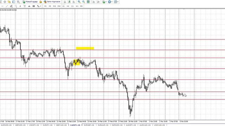Switch timeframe to M1

45,6
